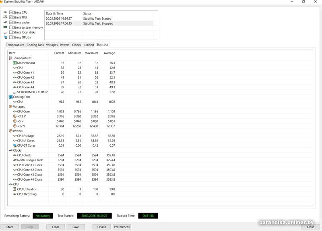Select the Statistics tab
322x231 pixels.
click(x=102, y=44)
